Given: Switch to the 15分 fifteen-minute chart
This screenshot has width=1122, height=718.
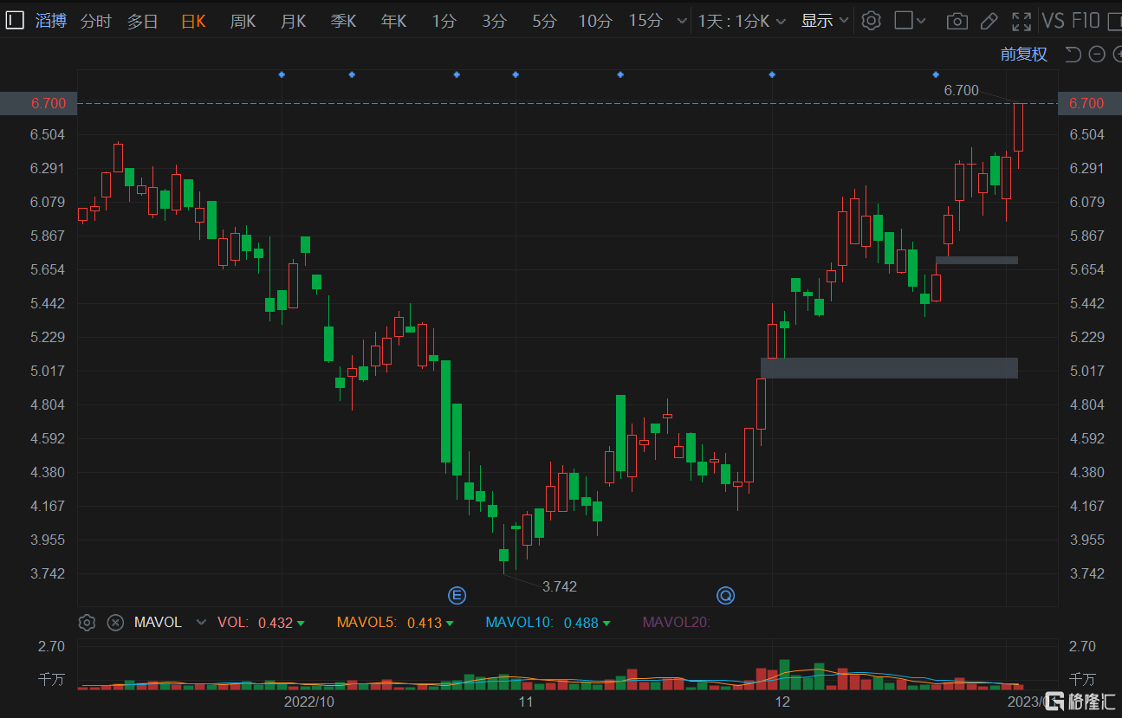Looking at the screenshot, I should click(x=645, y=22).
